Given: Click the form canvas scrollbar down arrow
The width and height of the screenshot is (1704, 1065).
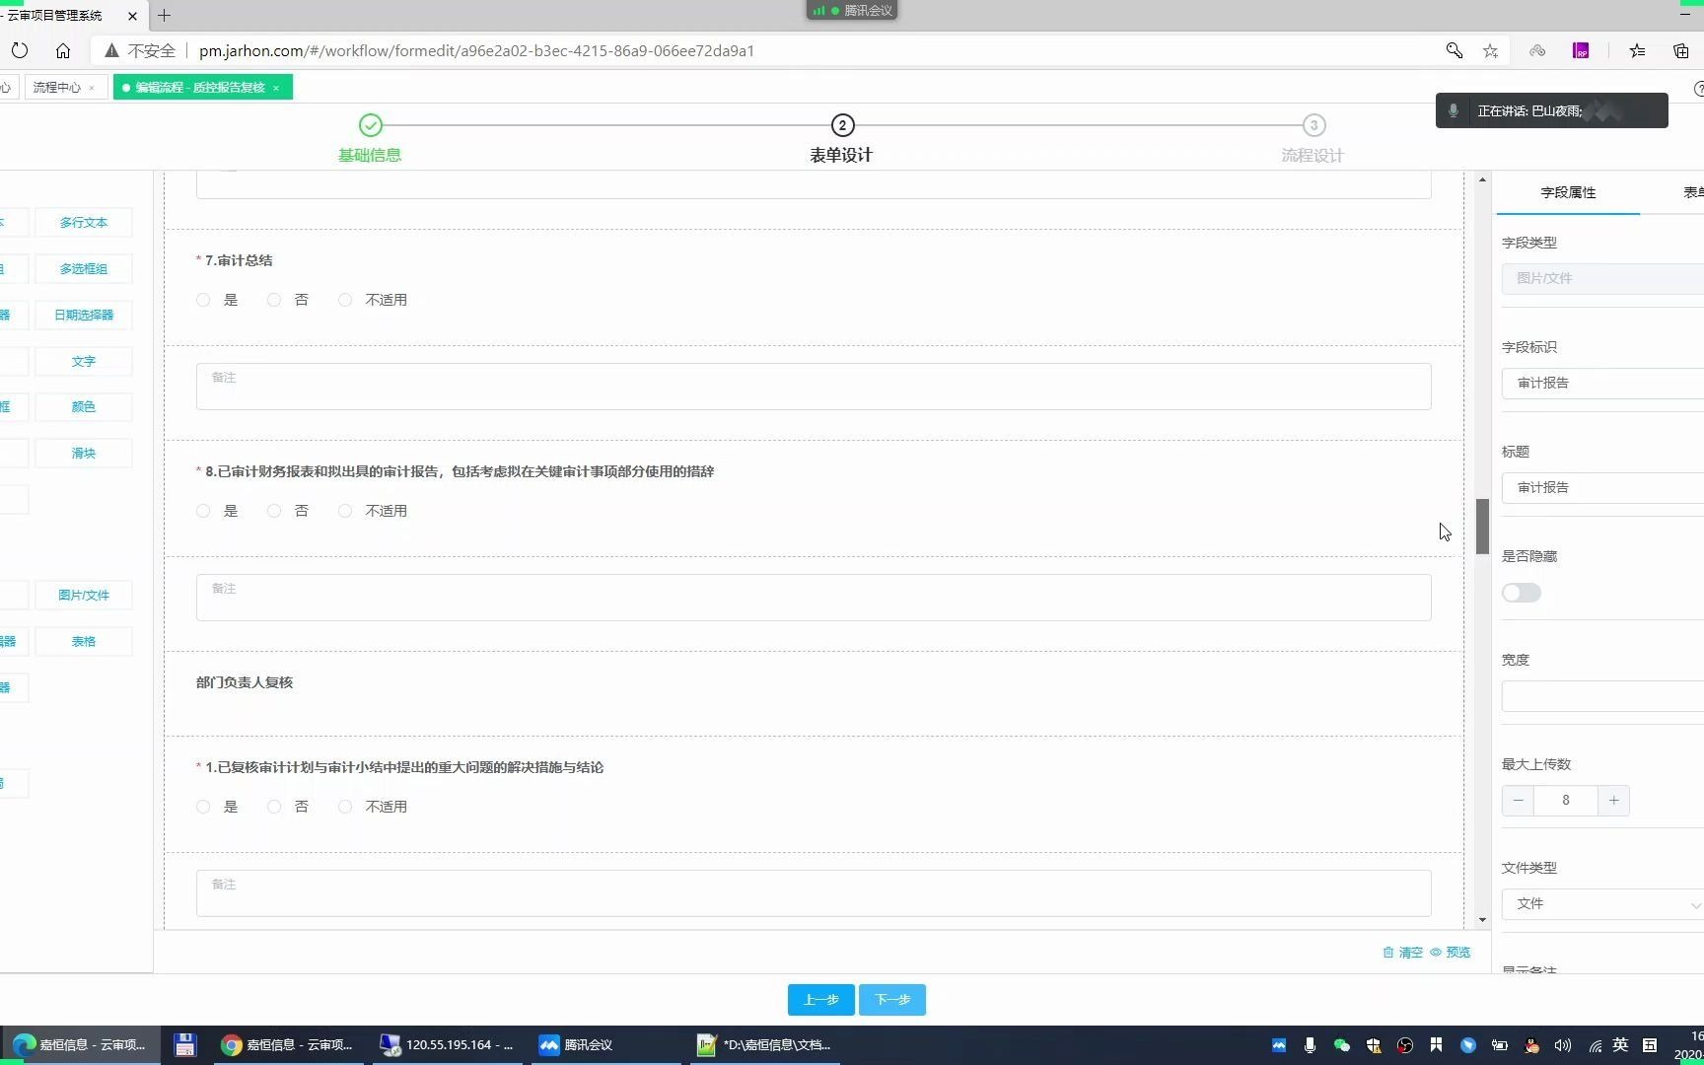Looking at the screenshot, I should (x=1482, y=920).
